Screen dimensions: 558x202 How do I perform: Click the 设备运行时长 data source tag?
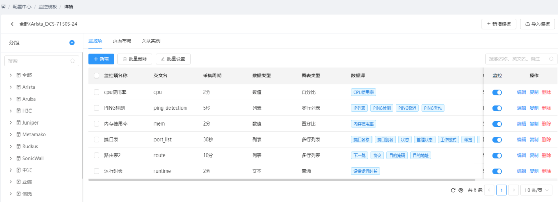365,172
